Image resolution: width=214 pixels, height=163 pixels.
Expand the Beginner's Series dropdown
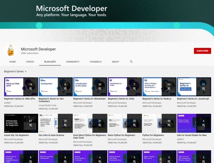click(x=15, y=71)
